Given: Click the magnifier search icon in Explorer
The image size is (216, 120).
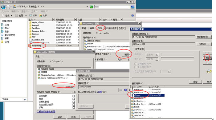Looking at the screenshot, I should 132,7.
